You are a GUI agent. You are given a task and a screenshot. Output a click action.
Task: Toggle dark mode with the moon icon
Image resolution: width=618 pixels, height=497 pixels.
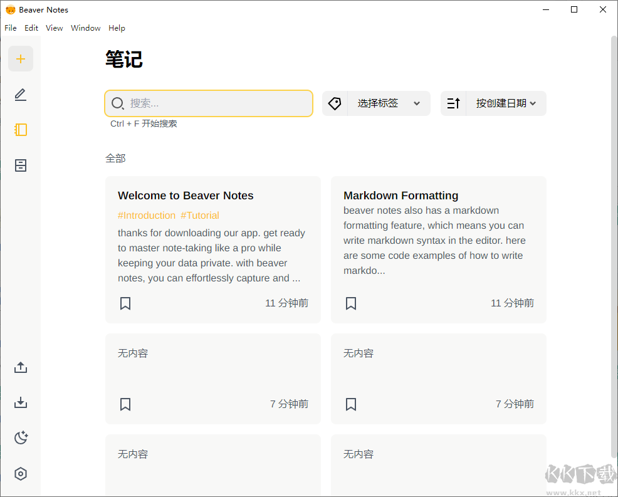tap(21, 437)
